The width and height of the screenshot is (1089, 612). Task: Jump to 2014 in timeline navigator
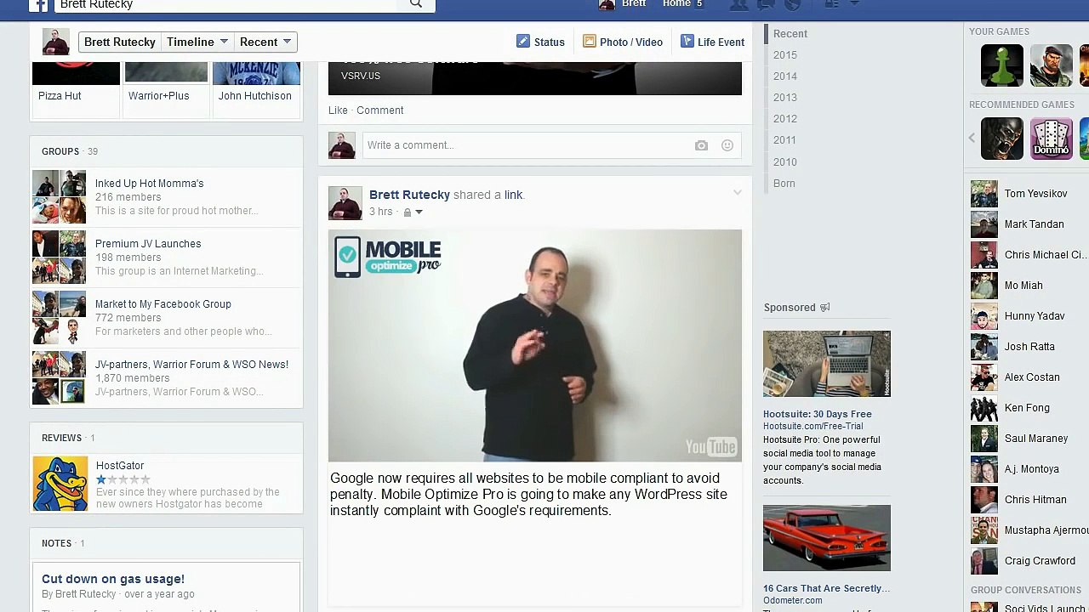(x=785, y=76)
